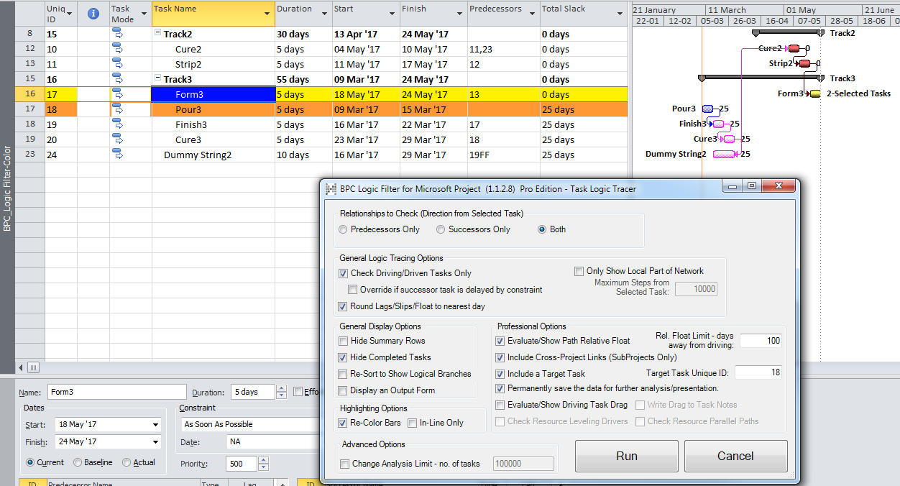Screen dimensions: 900x486
Task: Click the Target Task Unique ID field
Action: (758, 372)
